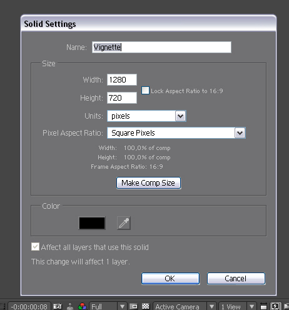
Task: Confirm the solid settings with OK
Action: click(x=170, y=279)
